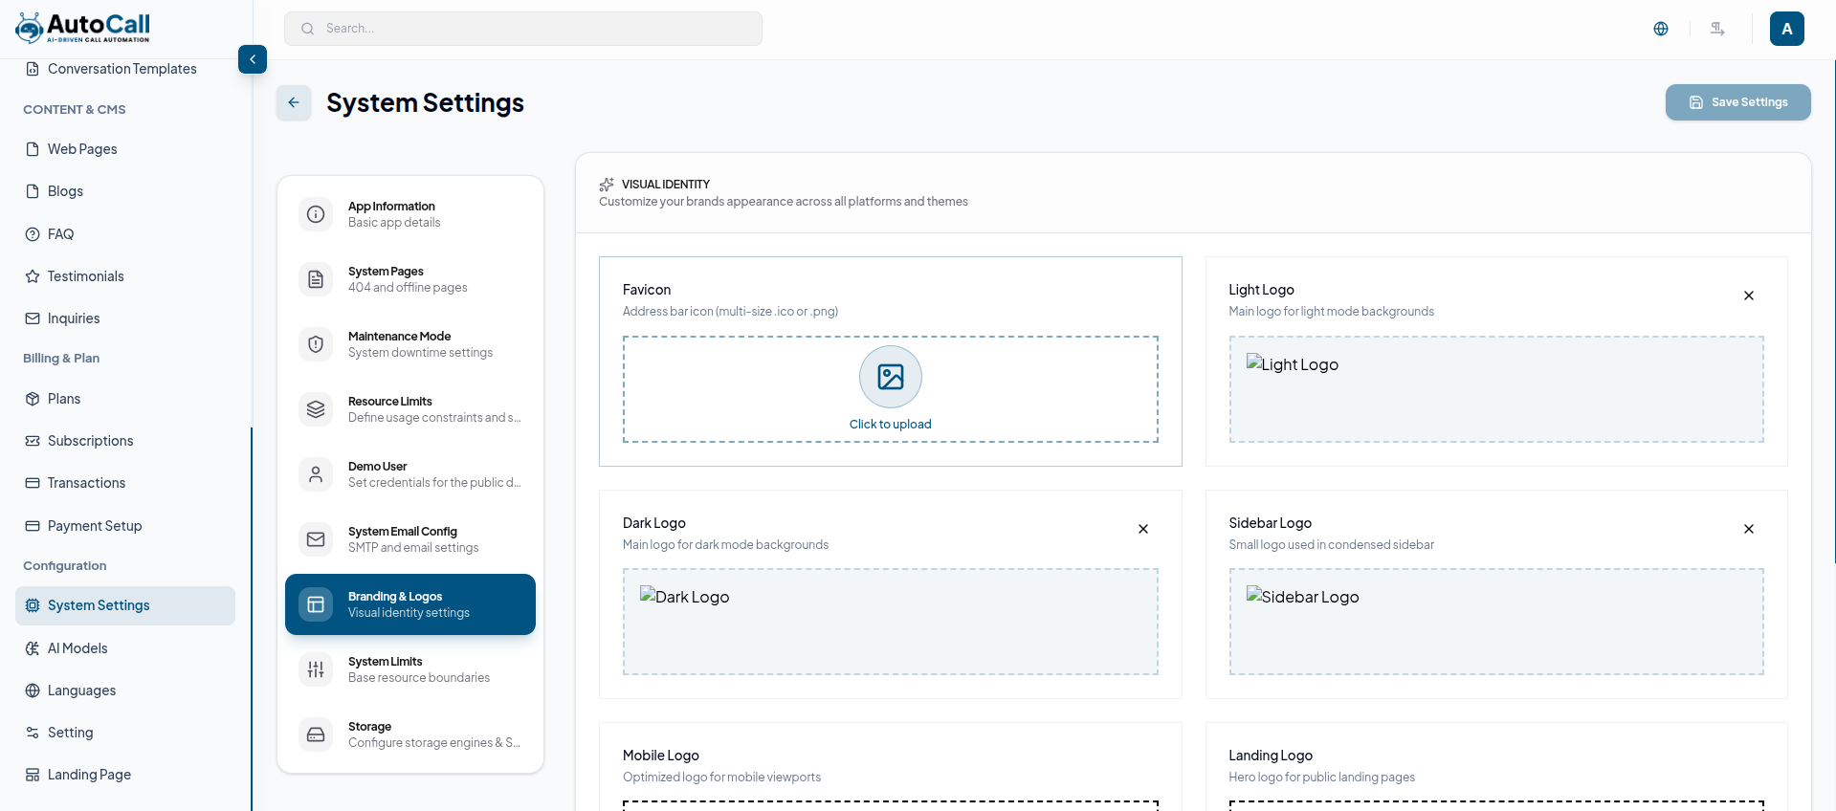
Task: Open Transactions in the sidebar
Action: [x=125, y=483]
